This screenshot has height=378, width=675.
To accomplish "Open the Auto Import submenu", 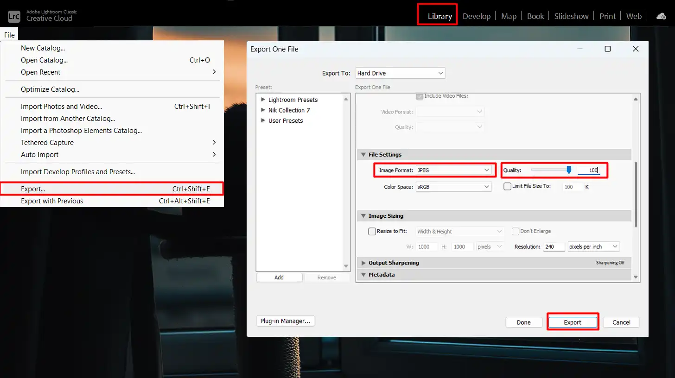I will point(112,155).
